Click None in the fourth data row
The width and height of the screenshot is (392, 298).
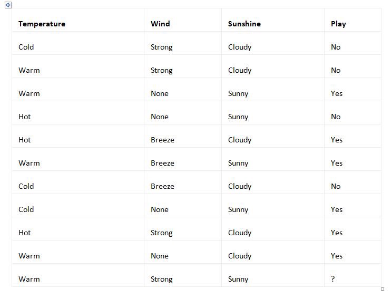pos(160,117)
